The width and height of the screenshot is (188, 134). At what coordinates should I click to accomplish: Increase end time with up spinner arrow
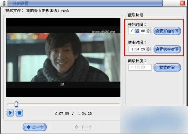148,48
